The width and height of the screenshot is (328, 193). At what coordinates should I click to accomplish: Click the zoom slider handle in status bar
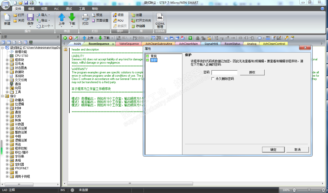click(x=309, y=190)
